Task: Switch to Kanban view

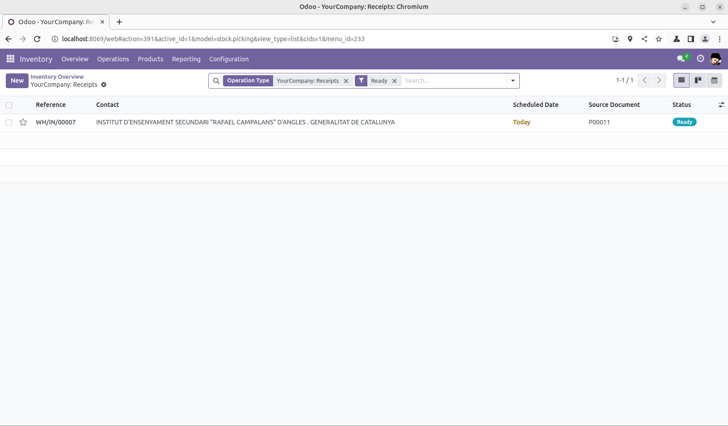Action: pyautogui.click(x=698, y=81)
